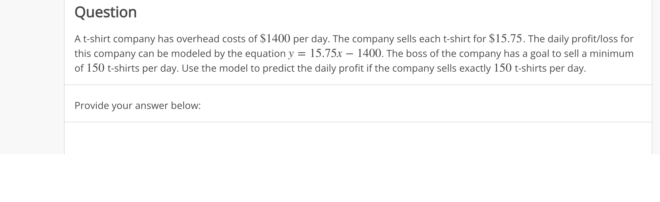660x202 pixels.
Task: Click the $1400 overhead cost value
Action: coord(275,39)
